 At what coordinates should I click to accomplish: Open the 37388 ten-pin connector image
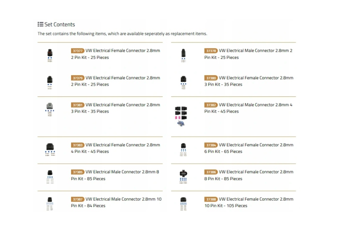coord(183,204)
